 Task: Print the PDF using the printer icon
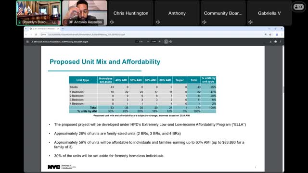pyautogui.click(x=276, y=42)
